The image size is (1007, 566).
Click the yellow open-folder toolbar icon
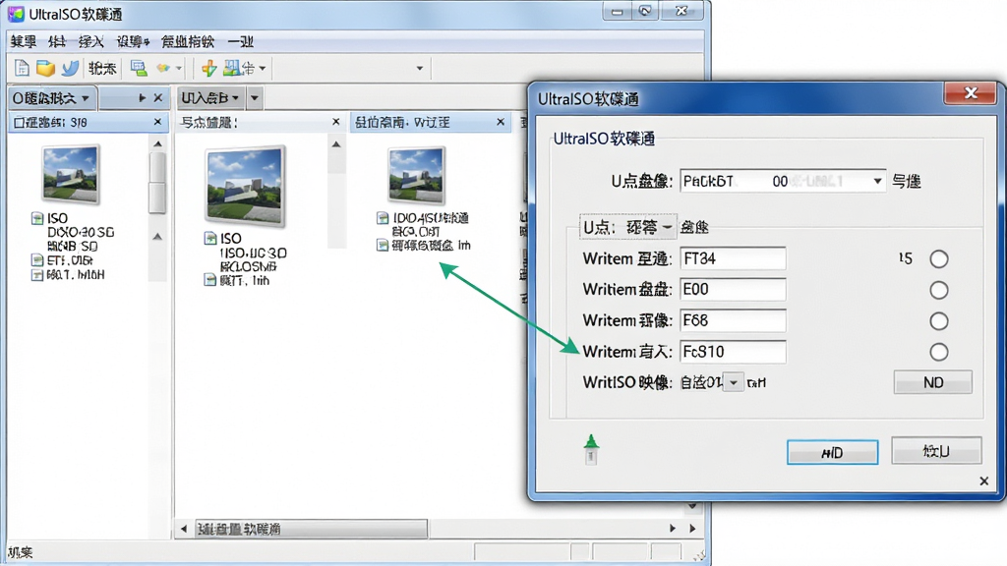click(x=45, y=68)
